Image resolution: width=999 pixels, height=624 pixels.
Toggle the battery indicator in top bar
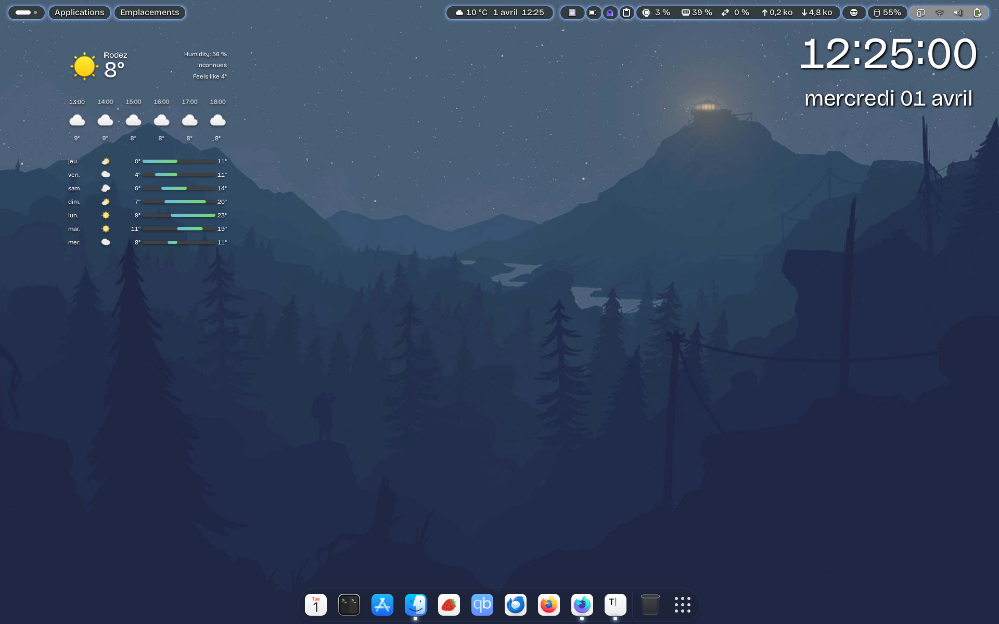point(593,12)
